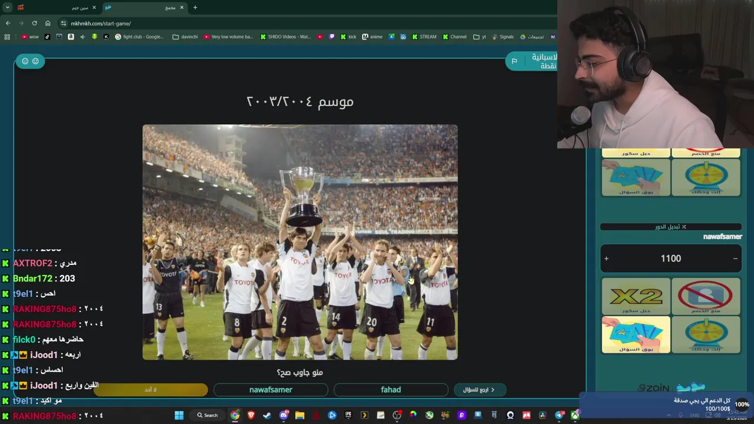Open a new browser tab
This screenshot has width=754, height=424.
[x=195, y=8]
